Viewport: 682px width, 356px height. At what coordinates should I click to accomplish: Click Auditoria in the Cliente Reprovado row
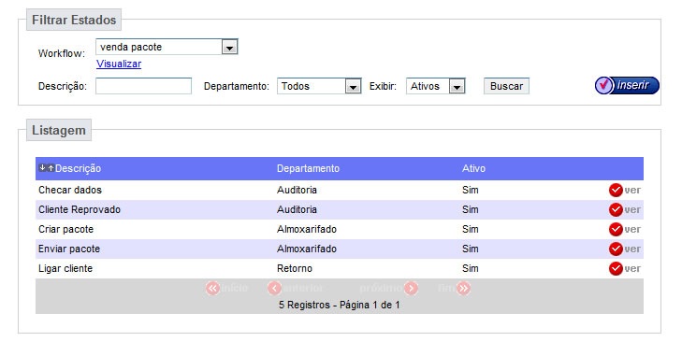pyautogui.click(x=297, y=209)
